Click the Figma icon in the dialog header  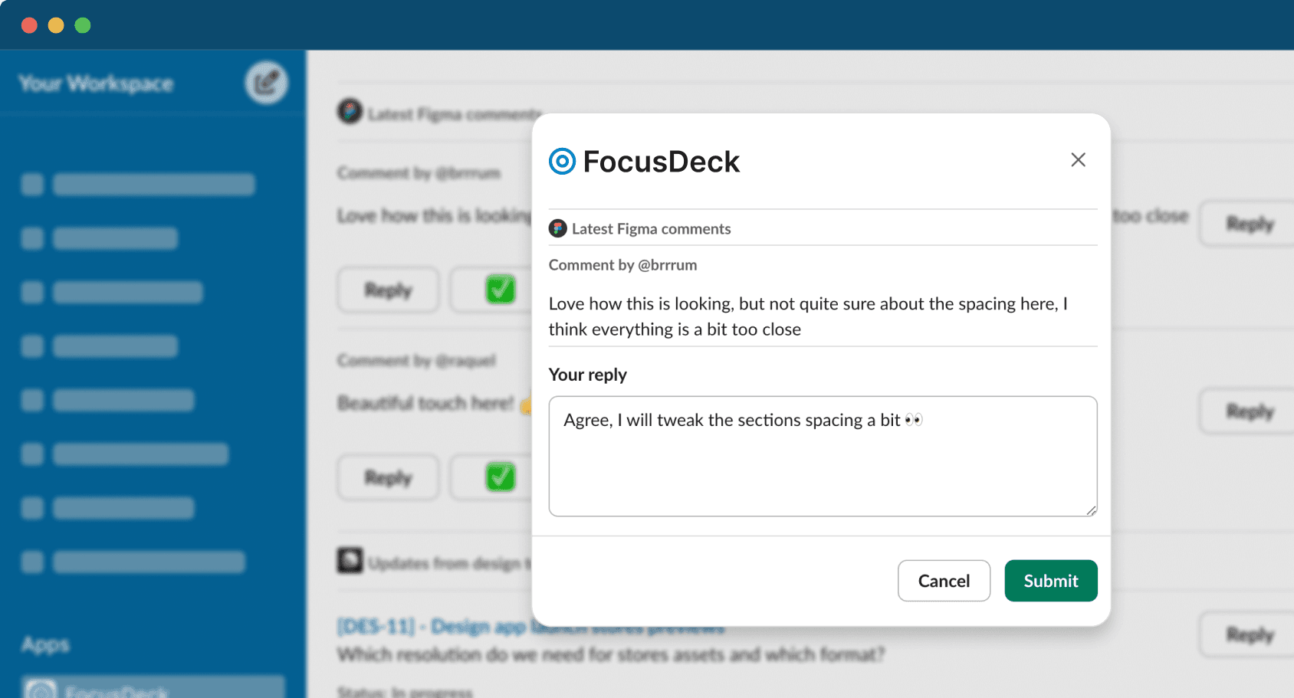(558, 228)
